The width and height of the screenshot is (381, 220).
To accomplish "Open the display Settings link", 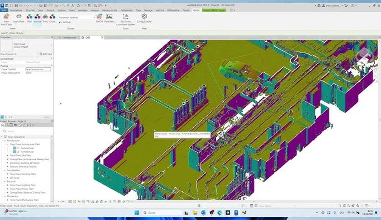I will click(65, 22).
